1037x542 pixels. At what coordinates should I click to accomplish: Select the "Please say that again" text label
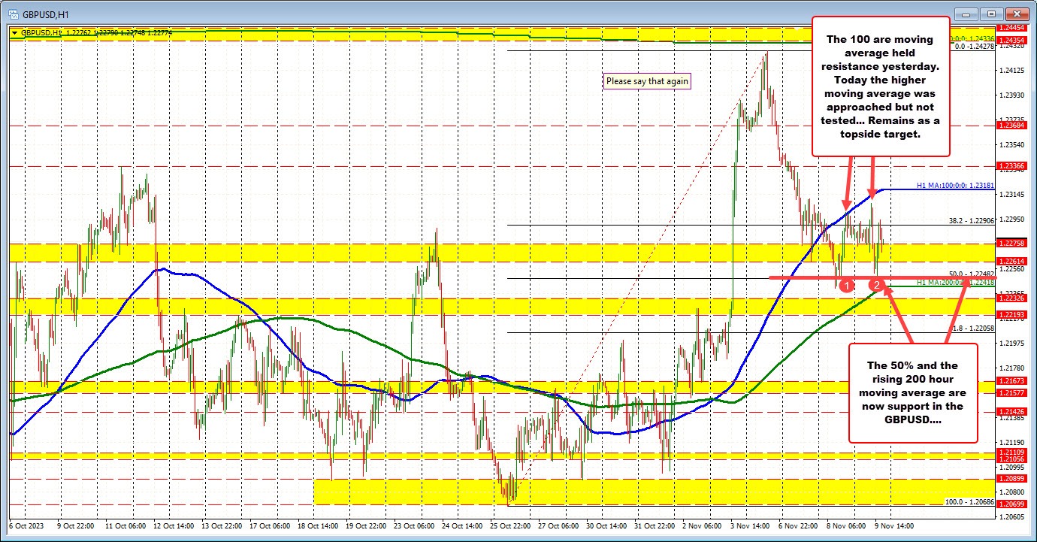click(x=647, y=80)
